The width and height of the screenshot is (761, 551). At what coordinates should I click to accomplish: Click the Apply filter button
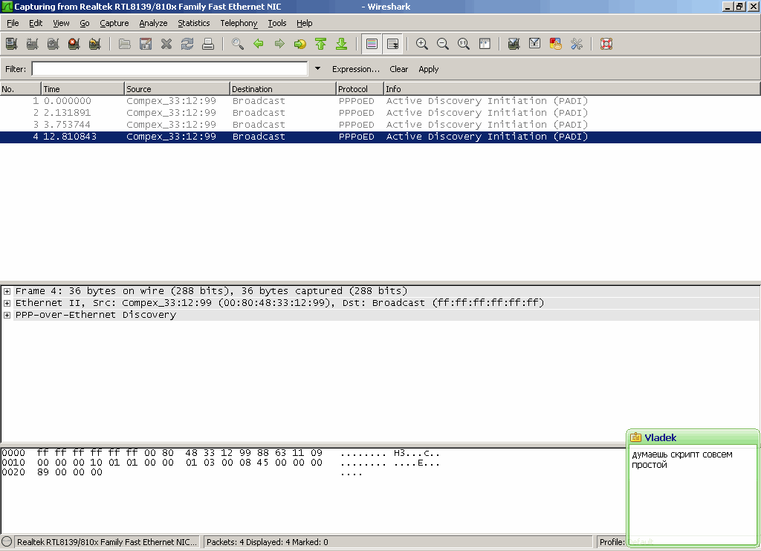[x=429, y=69]
